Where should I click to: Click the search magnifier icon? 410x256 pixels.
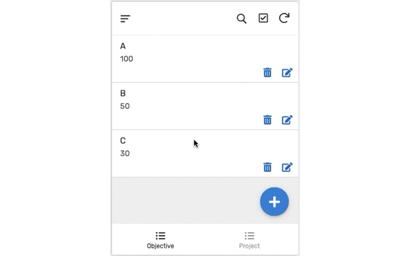coord(242,19)
